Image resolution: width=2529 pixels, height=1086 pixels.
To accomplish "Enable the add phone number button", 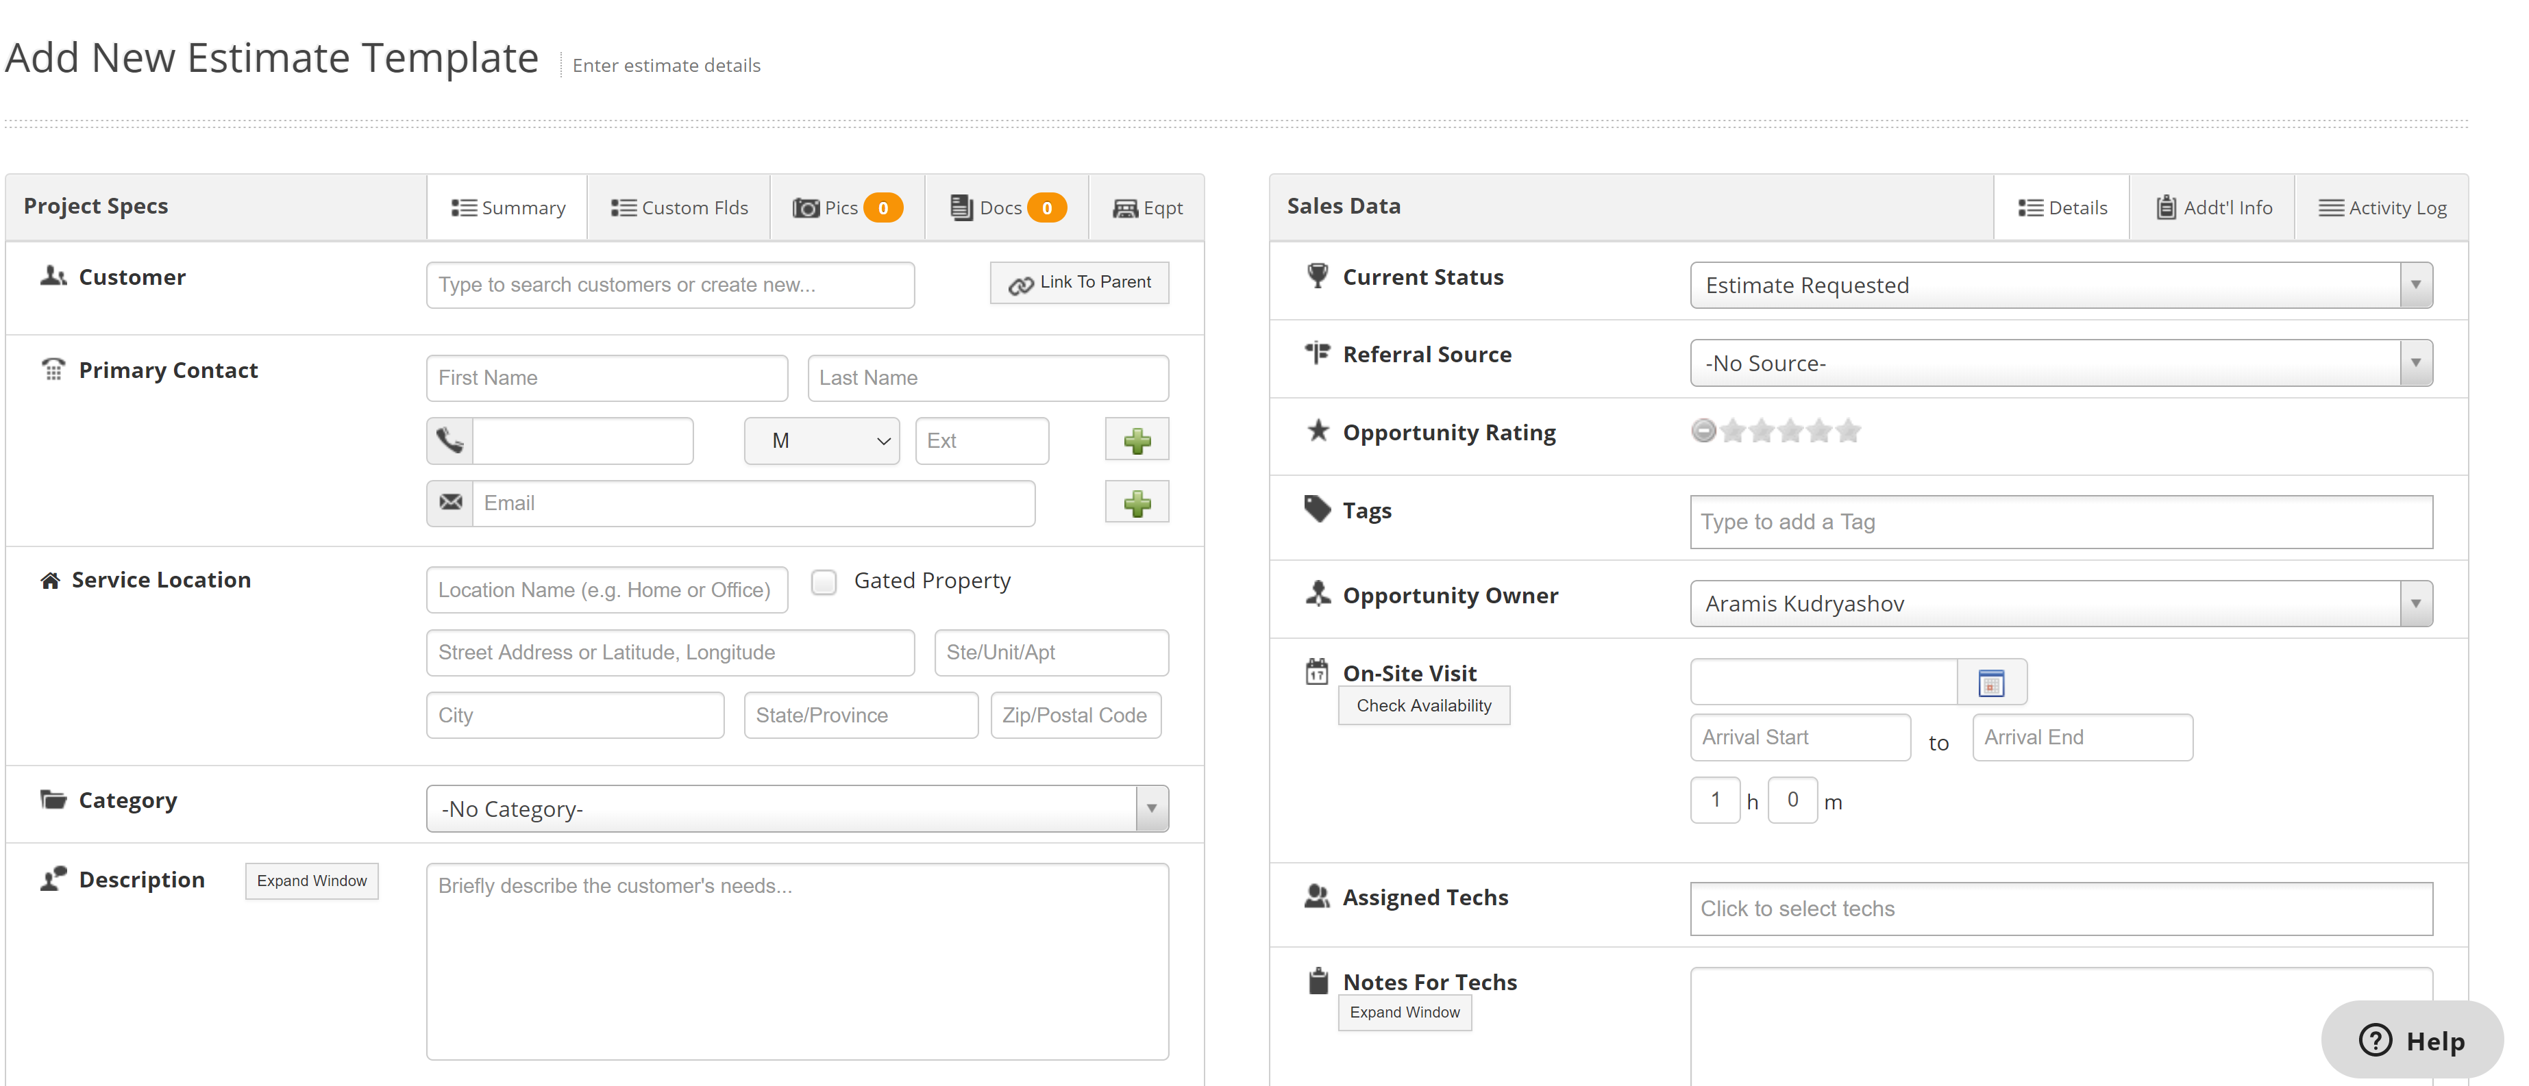I will pos(1137,440).
